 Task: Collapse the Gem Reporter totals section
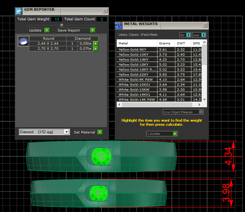pyautogui.click(x=62, y=25)
